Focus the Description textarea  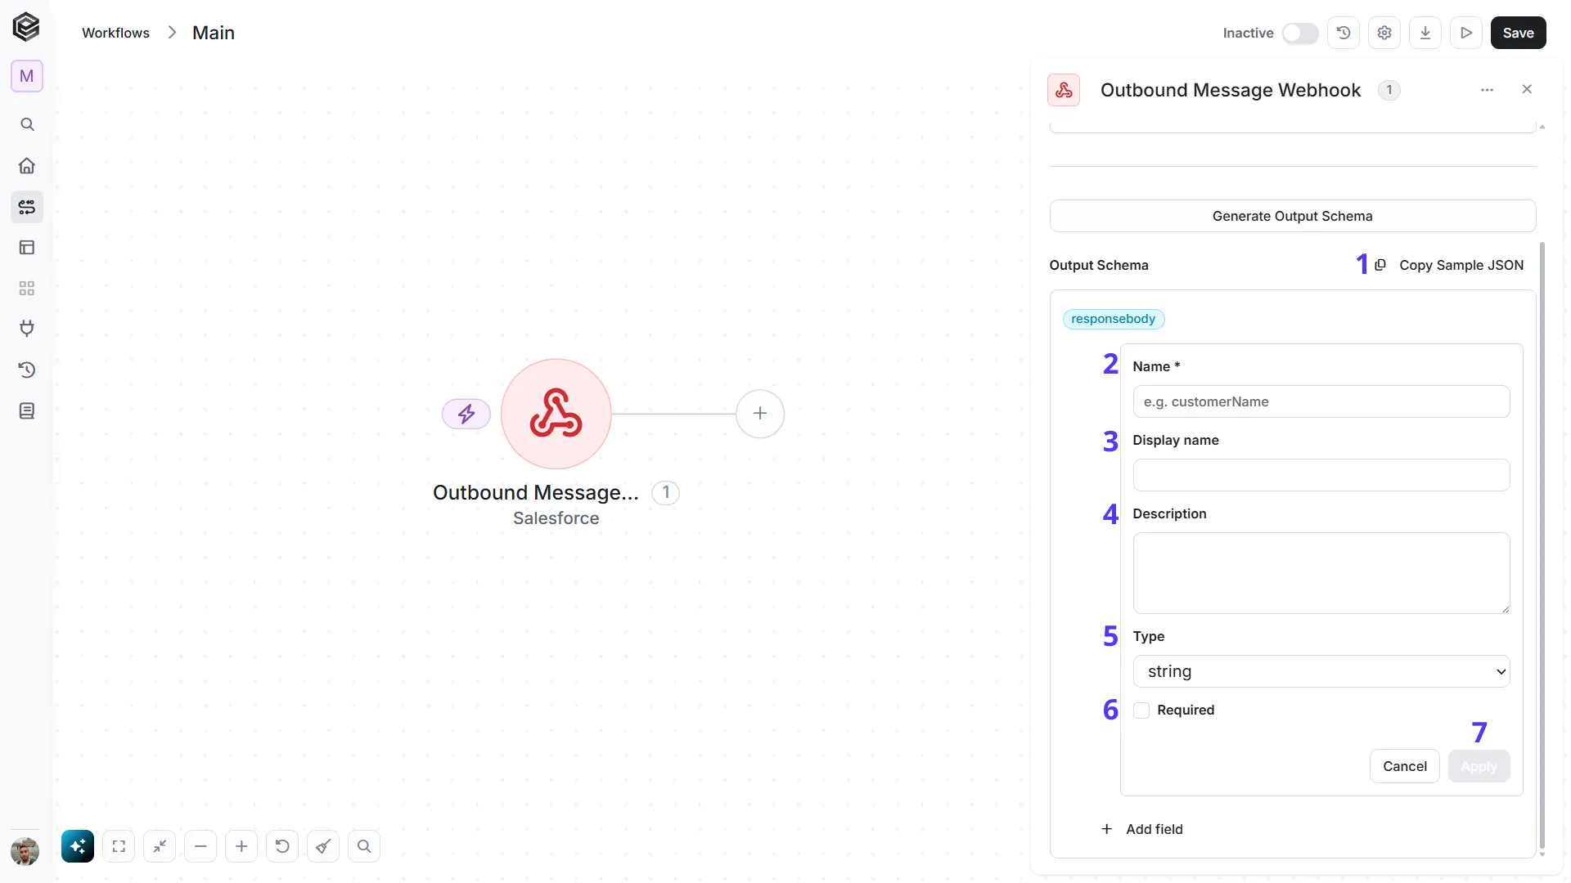[x=1321, y=573]
